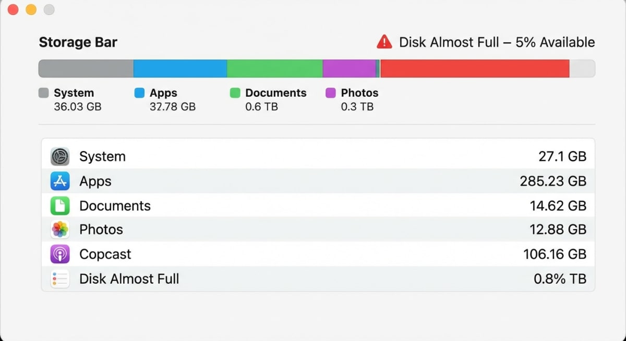626x341 pixels.
Task: Click the green Documents legend swatch
Action: click(x=235, y=93)
